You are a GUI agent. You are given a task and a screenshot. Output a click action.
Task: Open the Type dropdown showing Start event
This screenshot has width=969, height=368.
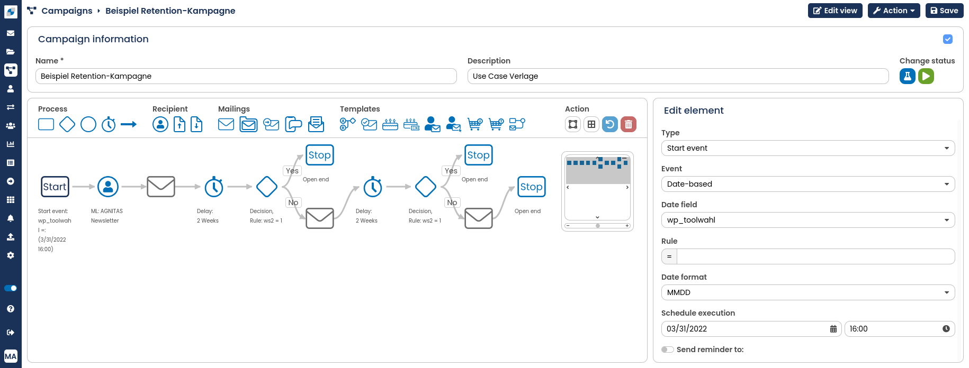808,148
